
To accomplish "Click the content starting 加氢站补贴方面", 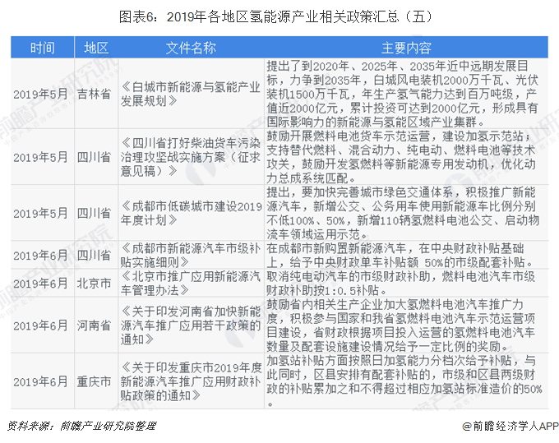I will pyautogui.click(x=404, y=381).
